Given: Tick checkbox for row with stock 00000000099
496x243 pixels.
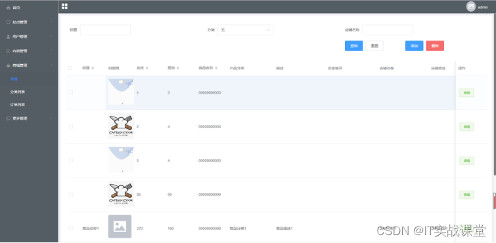Looking at the screenshot, I should coord(71,195).
